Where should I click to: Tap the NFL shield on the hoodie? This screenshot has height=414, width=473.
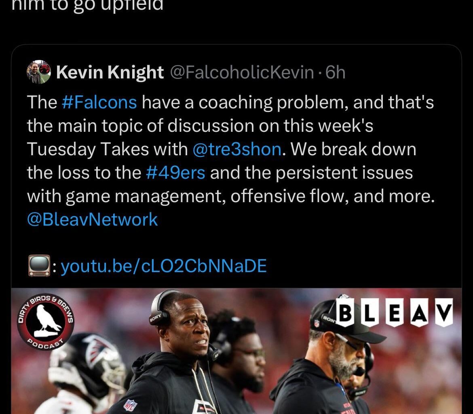pos(131,405)
